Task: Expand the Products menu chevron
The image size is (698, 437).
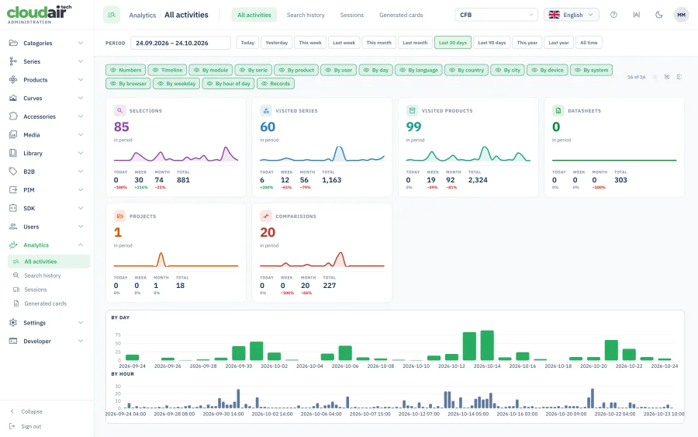Action: coord(81,79)
